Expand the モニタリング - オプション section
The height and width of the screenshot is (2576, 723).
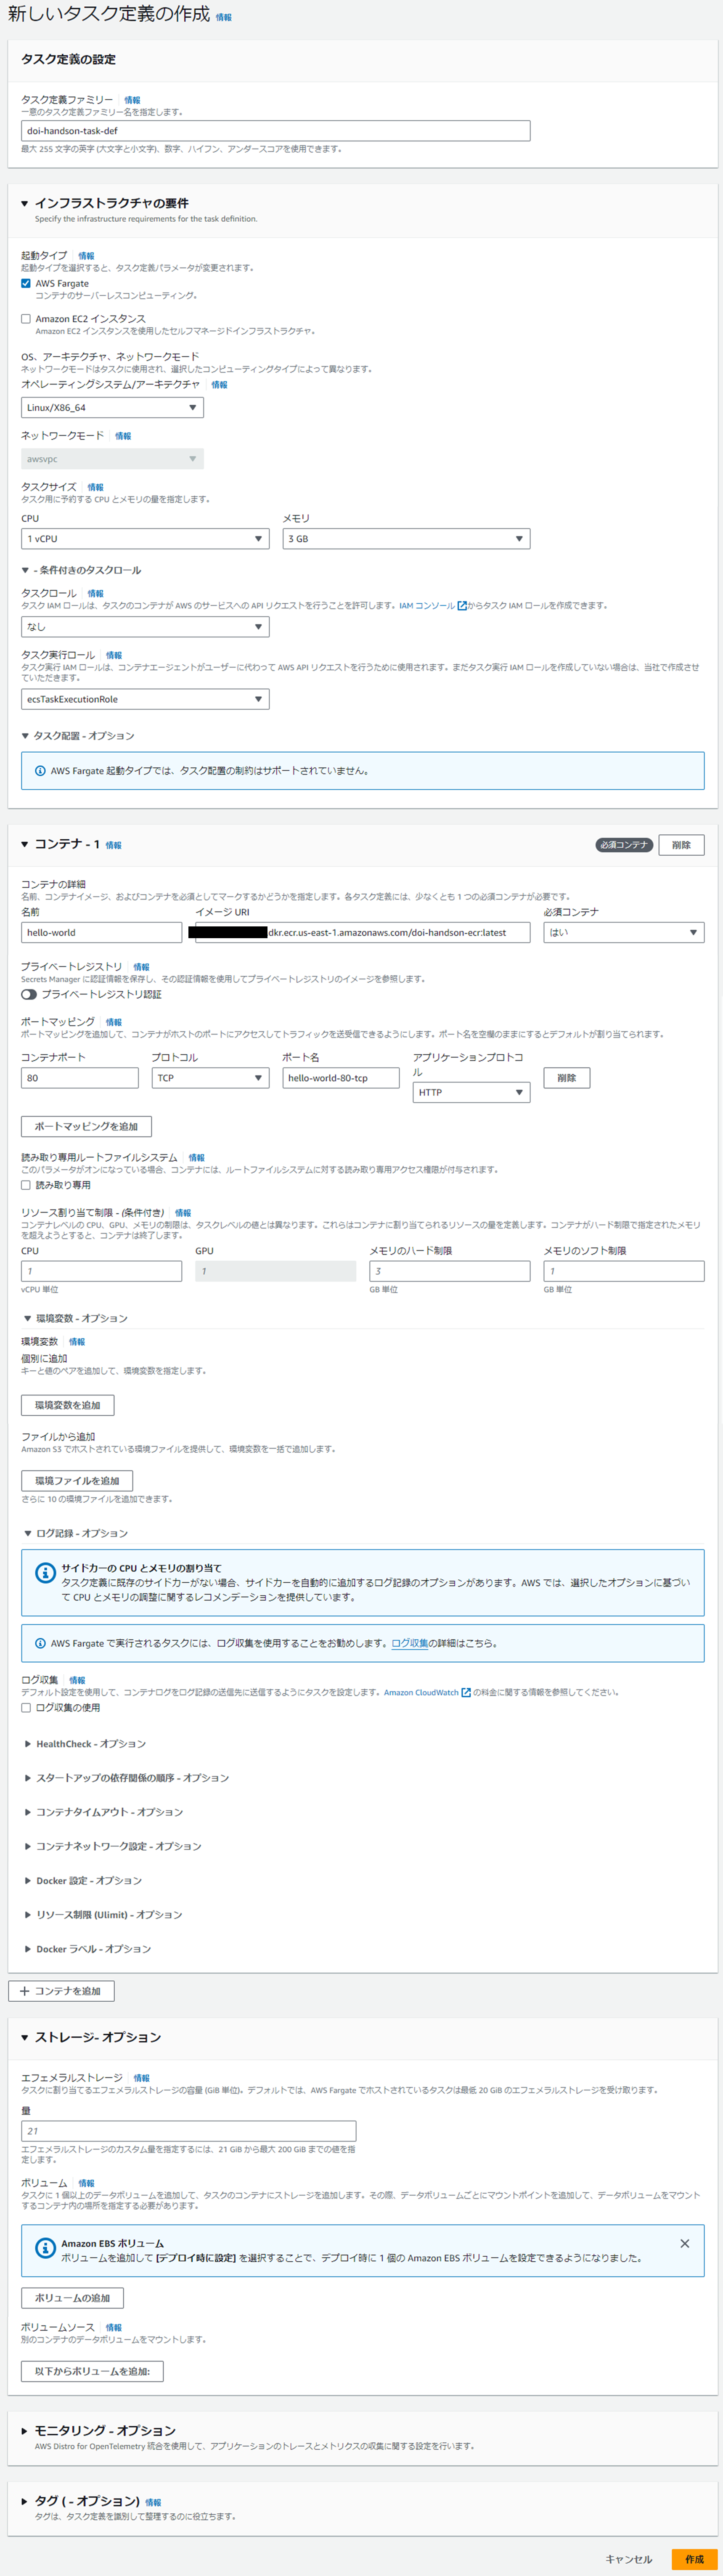25,2430
